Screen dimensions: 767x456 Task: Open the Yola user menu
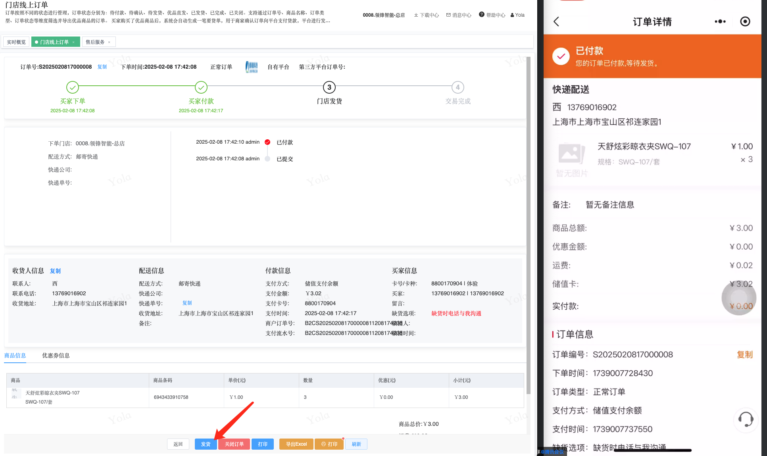517,15
